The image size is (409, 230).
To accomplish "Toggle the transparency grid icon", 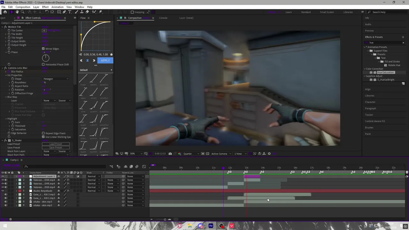I will click(x=207, y=154).
